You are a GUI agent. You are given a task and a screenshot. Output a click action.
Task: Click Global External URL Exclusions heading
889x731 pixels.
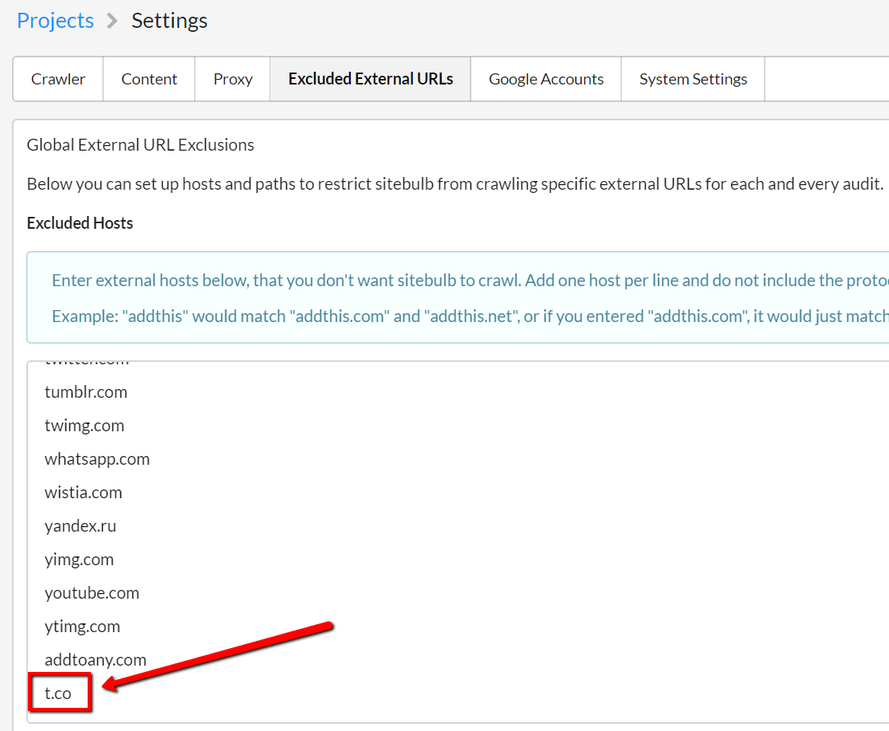click(140, 145)
